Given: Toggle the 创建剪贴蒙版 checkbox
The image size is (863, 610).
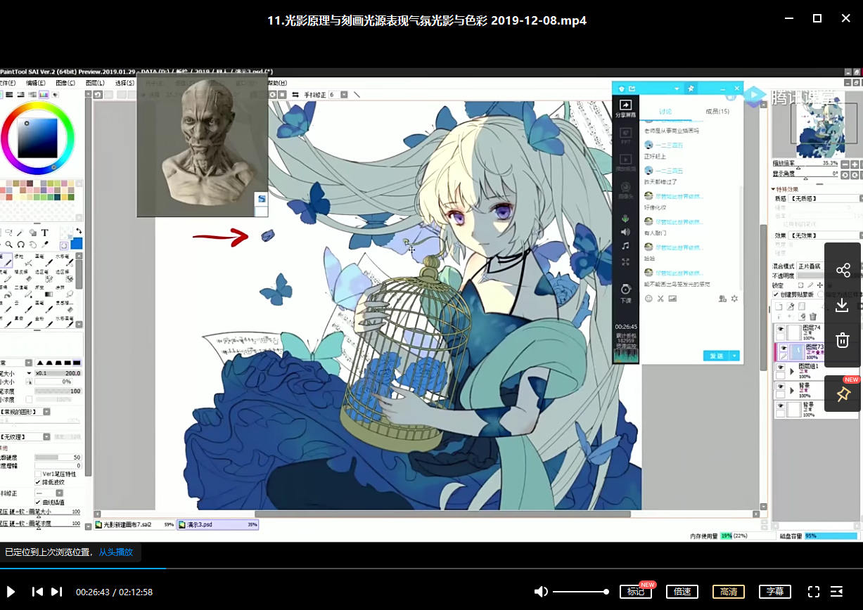Looking at the screenshot, I should tap(776, 294).
